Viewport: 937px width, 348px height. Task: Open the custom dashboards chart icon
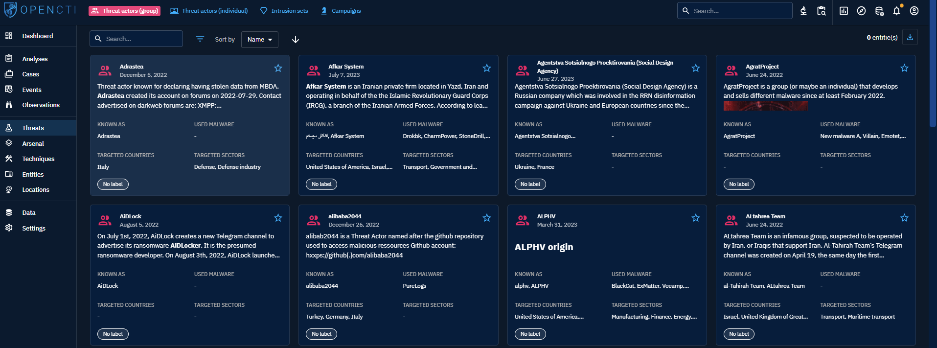844,11
